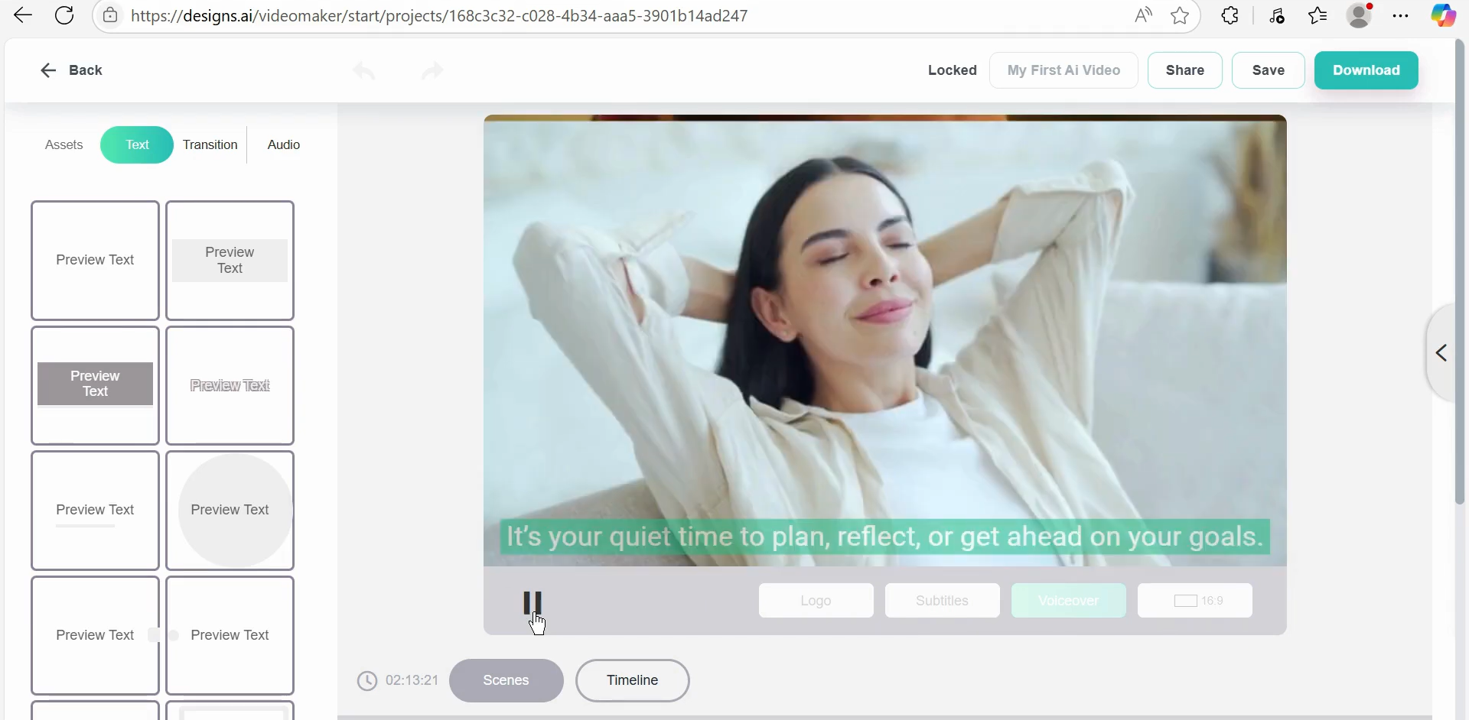
Task: Open Copilot from the browser toolbar
Action: tap(1445, 15)
